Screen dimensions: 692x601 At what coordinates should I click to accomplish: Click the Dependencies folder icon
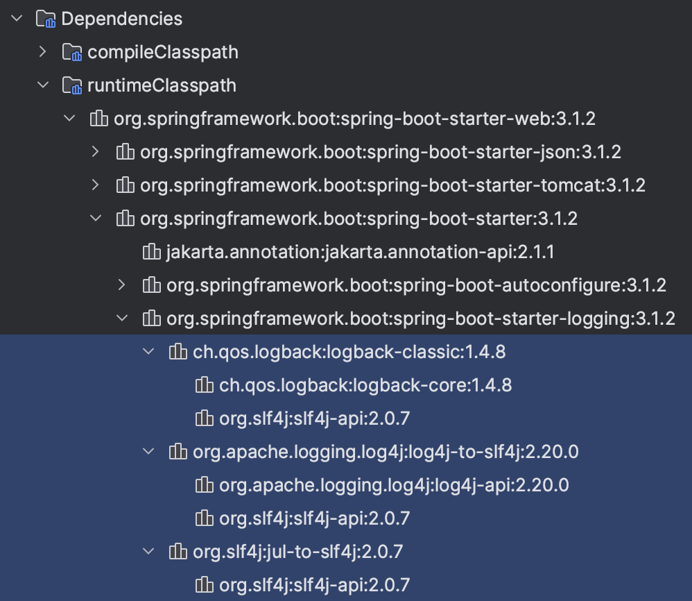pyautogui.click(x=46, y=19)
